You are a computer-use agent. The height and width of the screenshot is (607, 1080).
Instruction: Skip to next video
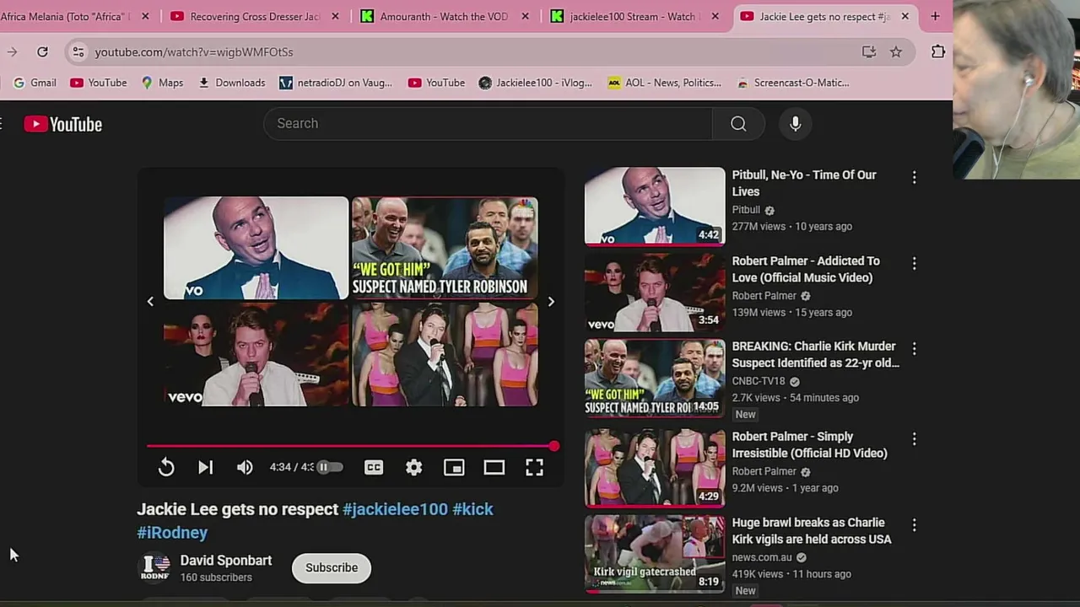click(205, 467)
